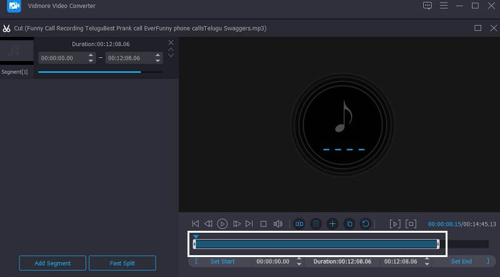Jump to the start with skip-back icon
This screenshot has height=277, width=500.
coord(195,223)
